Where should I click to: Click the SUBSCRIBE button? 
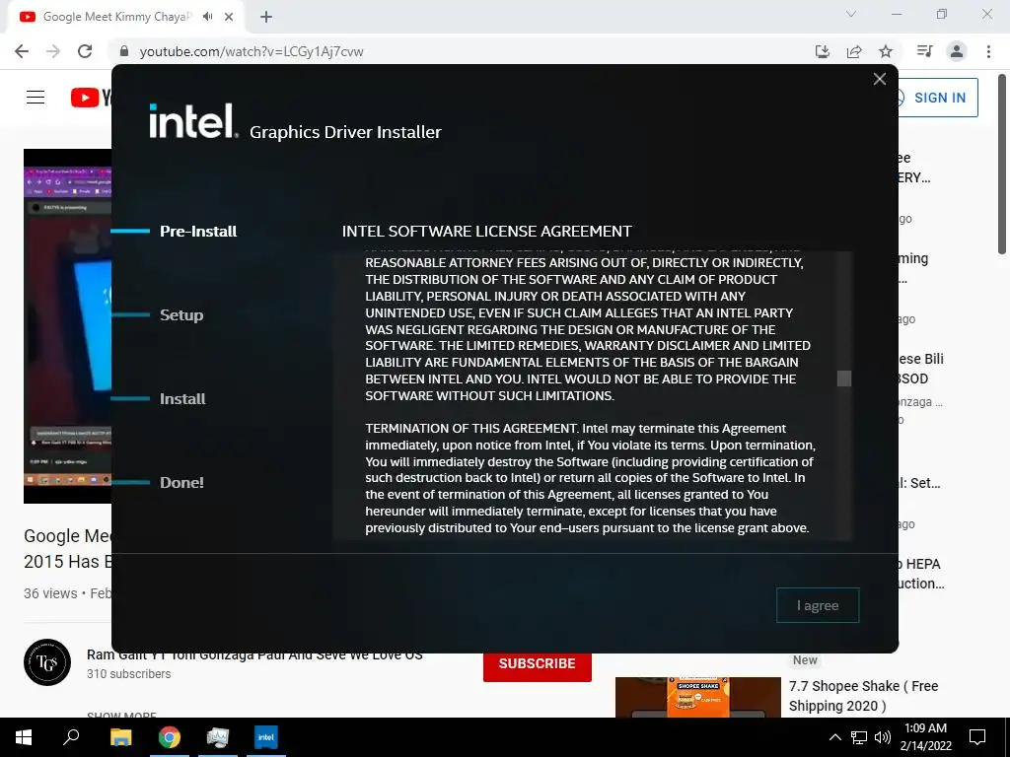pyautogui.click(x=538, y=663)
